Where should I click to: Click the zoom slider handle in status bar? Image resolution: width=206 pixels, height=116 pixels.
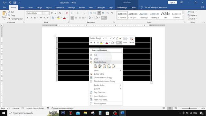coord(189,108)
